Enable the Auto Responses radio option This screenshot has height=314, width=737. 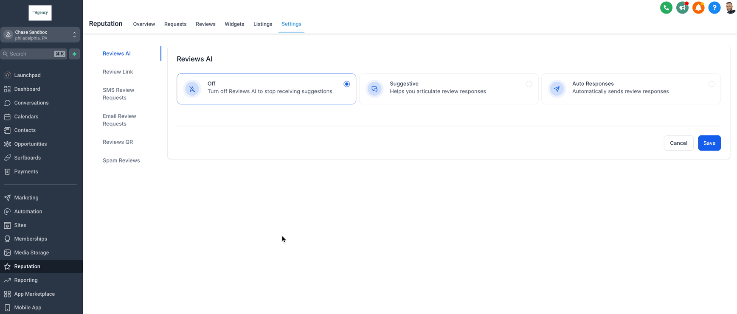pos(712,84)
